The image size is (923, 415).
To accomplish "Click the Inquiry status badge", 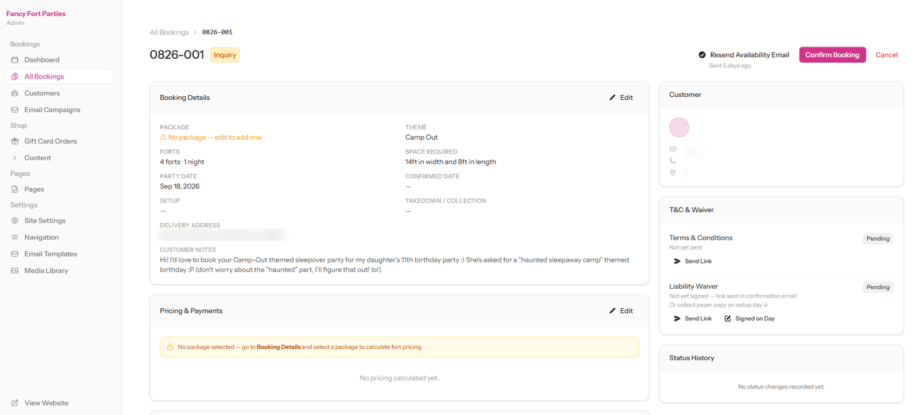I will coord(225,55).
